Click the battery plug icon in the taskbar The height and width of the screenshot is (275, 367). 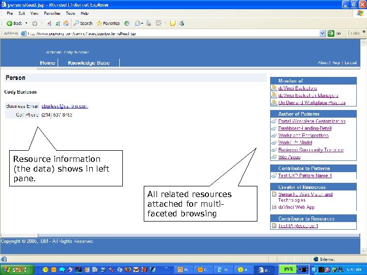click(x=303, y=269)
